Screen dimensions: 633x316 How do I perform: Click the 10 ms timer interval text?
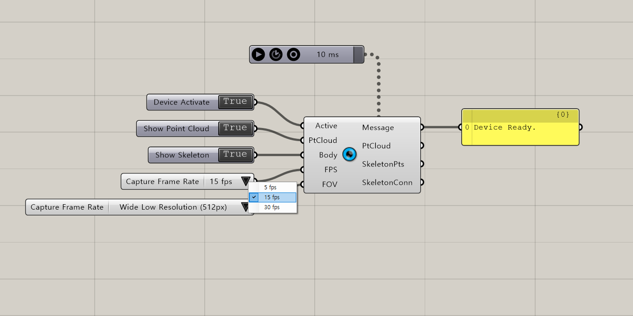click(x=327, y=55)
